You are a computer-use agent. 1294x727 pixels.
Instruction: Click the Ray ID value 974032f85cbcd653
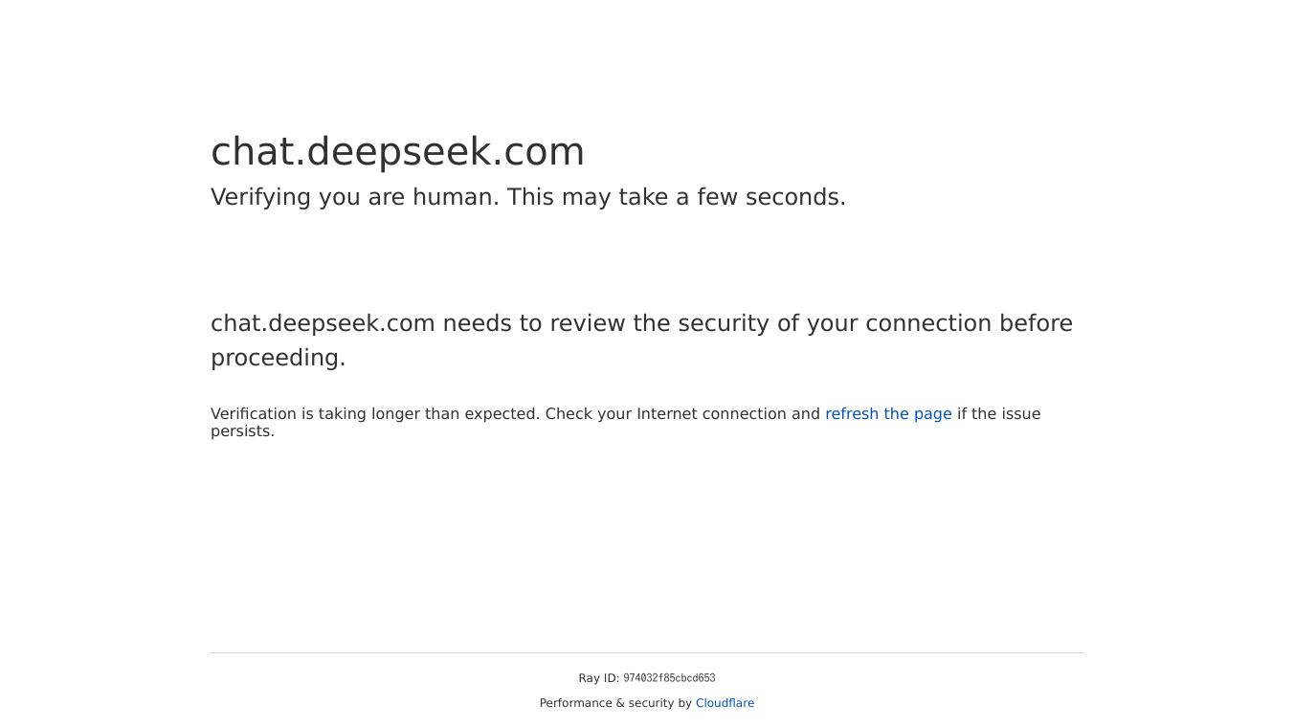coord(669,678)
